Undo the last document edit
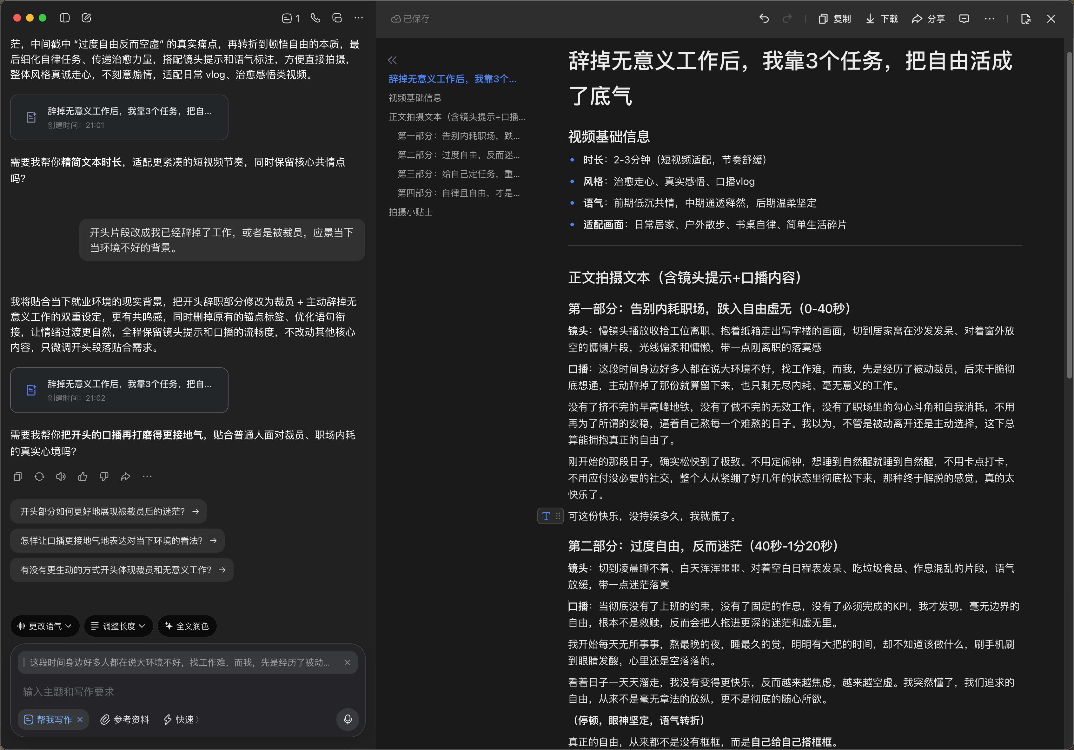The height and width of the screenshot is (750, 1074). point(764,19)
